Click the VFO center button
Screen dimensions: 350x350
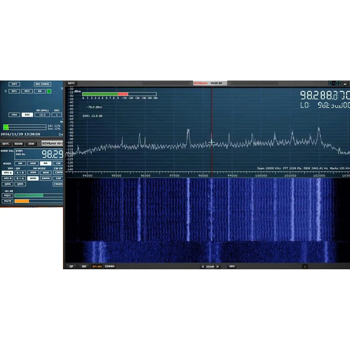(232, 266)
